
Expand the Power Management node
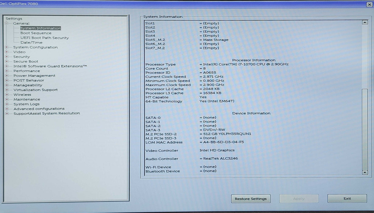6,75
